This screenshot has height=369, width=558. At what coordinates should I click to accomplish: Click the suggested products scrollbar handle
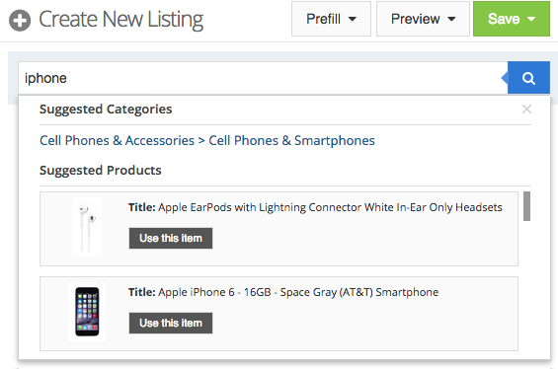(526, 206)
